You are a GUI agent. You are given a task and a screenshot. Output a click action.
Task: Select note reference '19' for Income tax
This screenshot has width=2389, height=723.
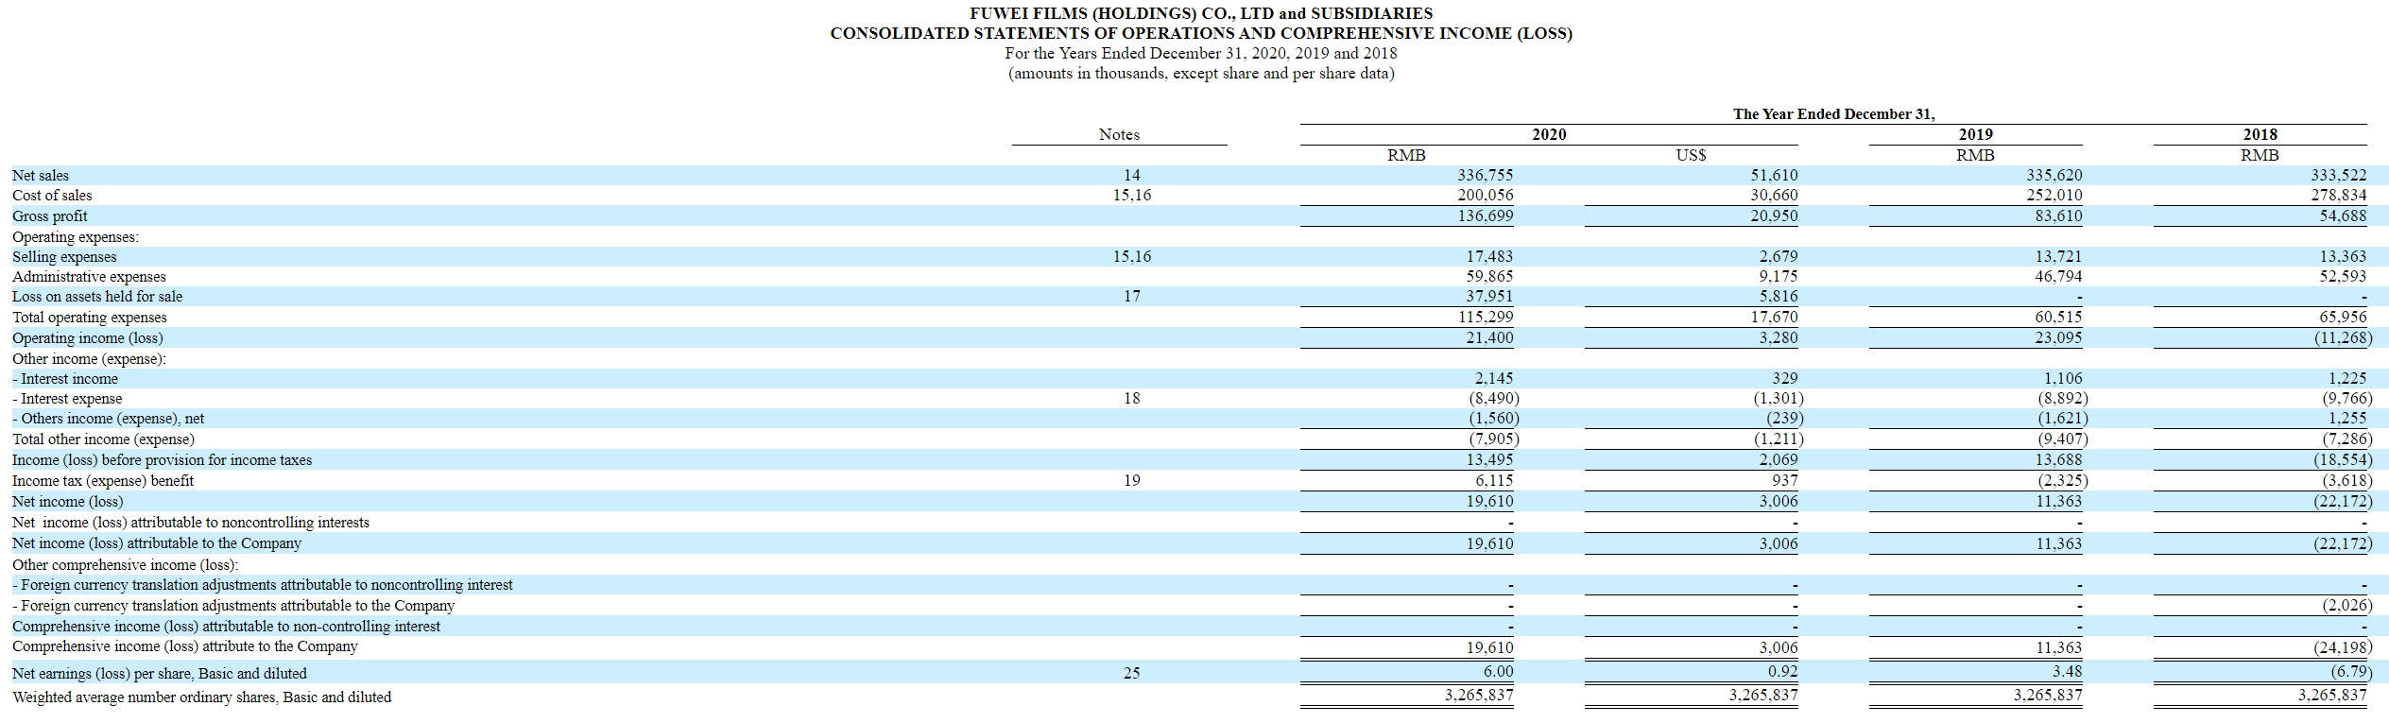pos(1132,481)
